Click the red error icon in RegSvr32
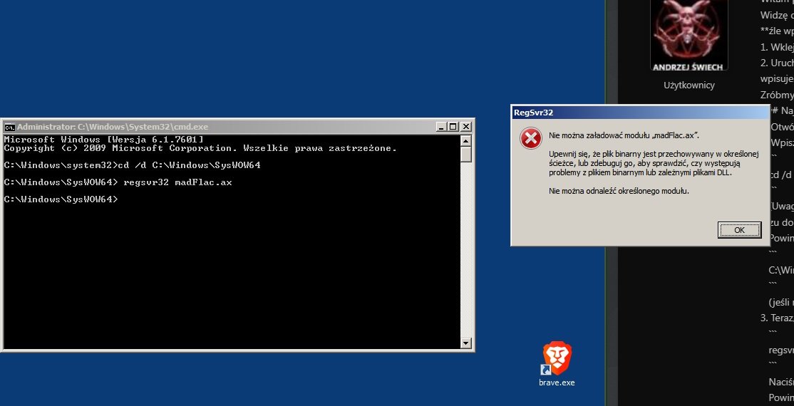Image resolution: width=794 pixels, height=406 pixels. tap(530, 138)
